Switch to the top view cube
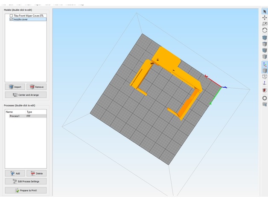Screen dimensions: 268x201 (x=265, y=44)
